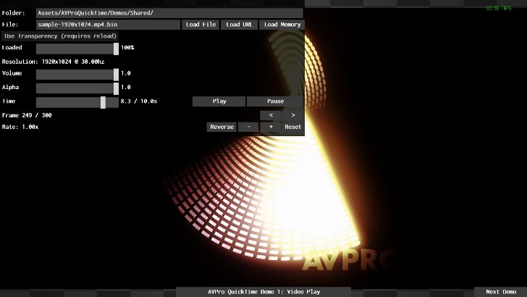Click the 100% loaded value

point(127,48)
